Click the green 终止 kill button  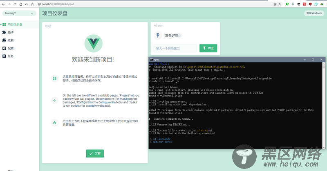(x=208, y=48)
